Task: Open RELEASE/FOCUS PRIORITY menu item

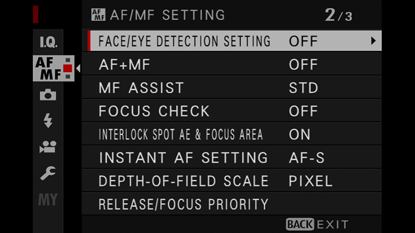Action: 232,204
